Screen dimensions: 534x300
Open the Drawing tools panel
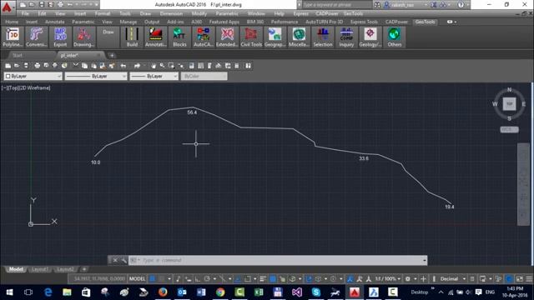point(83,37)
